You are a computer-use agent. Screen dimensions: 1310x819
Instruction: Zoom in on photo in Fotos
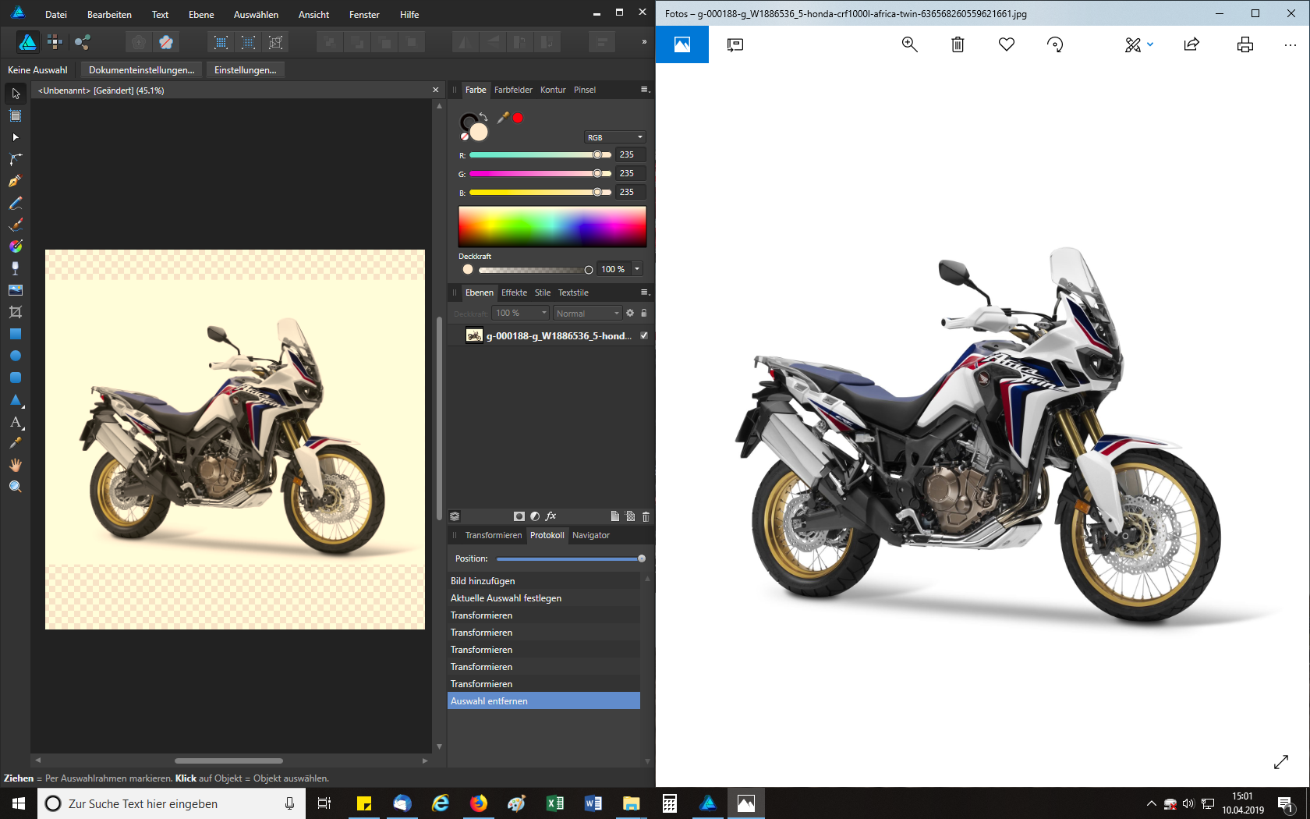point(909,44)
